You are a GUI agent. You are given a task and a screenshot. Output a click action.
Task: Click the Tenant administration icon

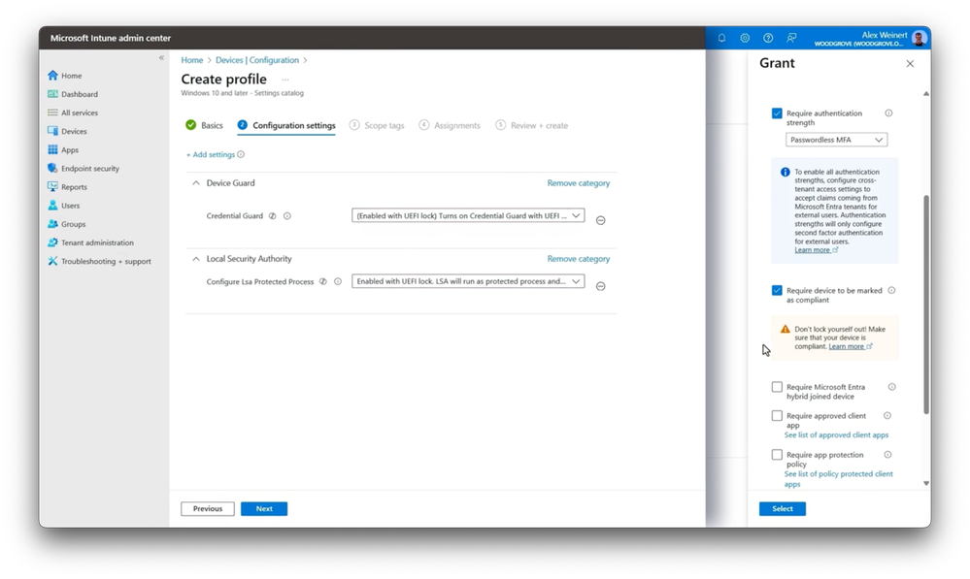52,242
